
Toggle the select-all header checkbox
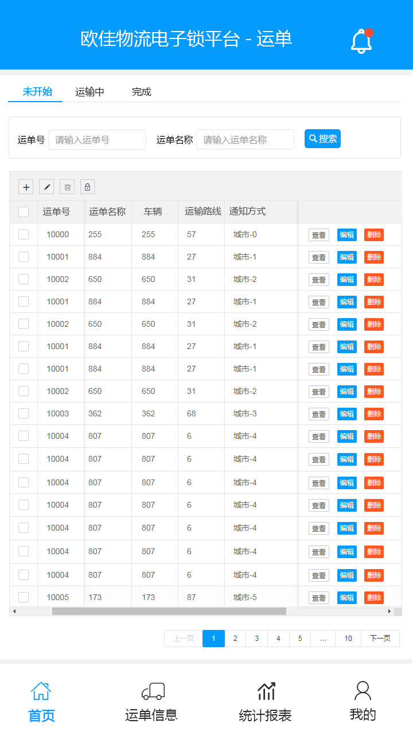pos(24,212)
